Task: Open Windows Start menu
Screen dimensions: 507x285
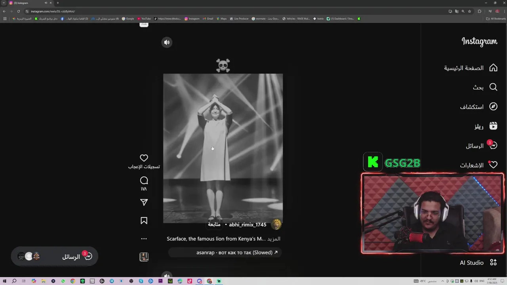Action: 4,281
